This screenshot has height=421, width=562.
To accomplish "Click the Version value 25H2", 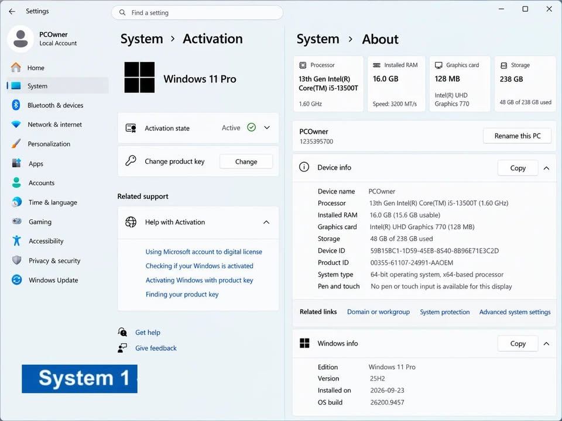I will 378,378.
